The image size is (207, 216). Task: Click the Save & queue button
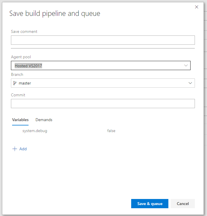point(150,204)
